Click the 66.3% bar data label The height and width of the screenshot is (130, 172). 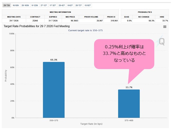[54, 60]
